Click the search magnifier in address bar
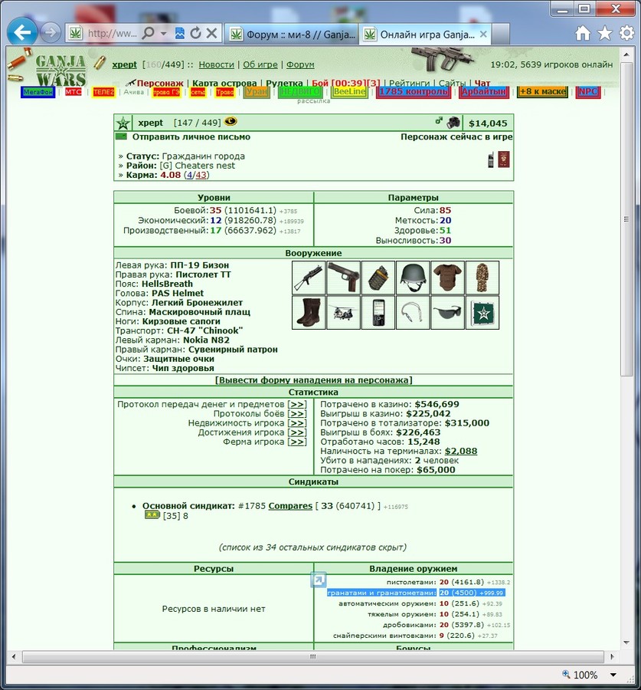Viewport: 641px width, 690px height. tap(149, 33)
